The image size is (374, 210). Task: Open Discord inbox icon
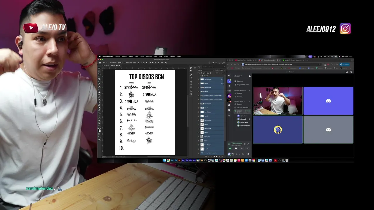(x=347, y=72)
